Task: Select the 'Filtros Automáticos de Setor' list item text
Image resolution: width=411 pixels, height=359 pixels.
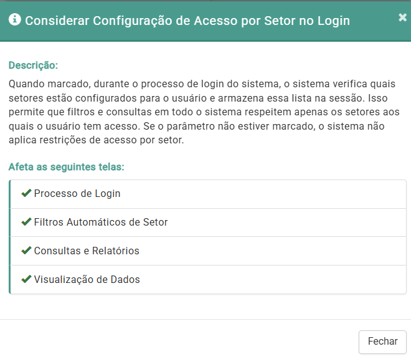Action: 101,223
